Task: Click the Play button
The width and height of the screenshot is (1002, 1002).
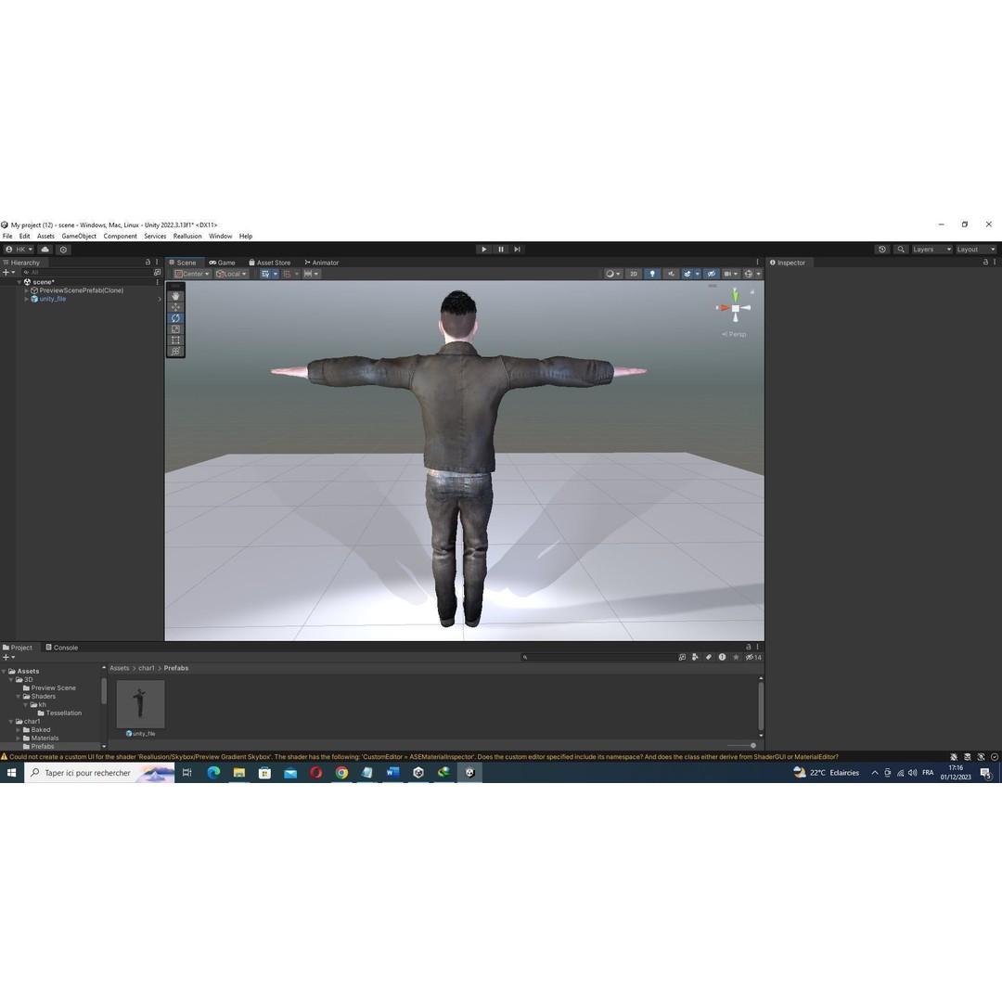Action: point(483,250)
